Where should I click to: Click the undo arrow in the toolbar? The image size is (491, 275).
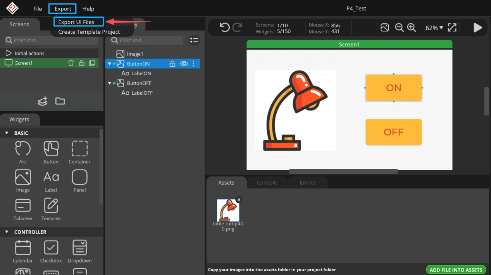pyautogui.click(x=225, y=28)
